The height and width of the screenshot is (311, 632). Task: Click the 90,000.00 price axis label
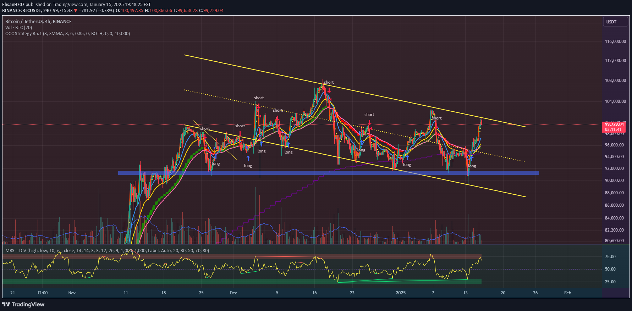(614, 181)
